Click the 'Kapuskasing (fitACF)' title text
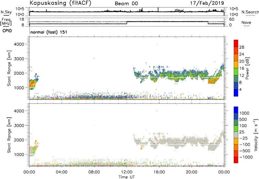Image resolution: width=259 pixels, height=179 pixels. click(60, 3)
